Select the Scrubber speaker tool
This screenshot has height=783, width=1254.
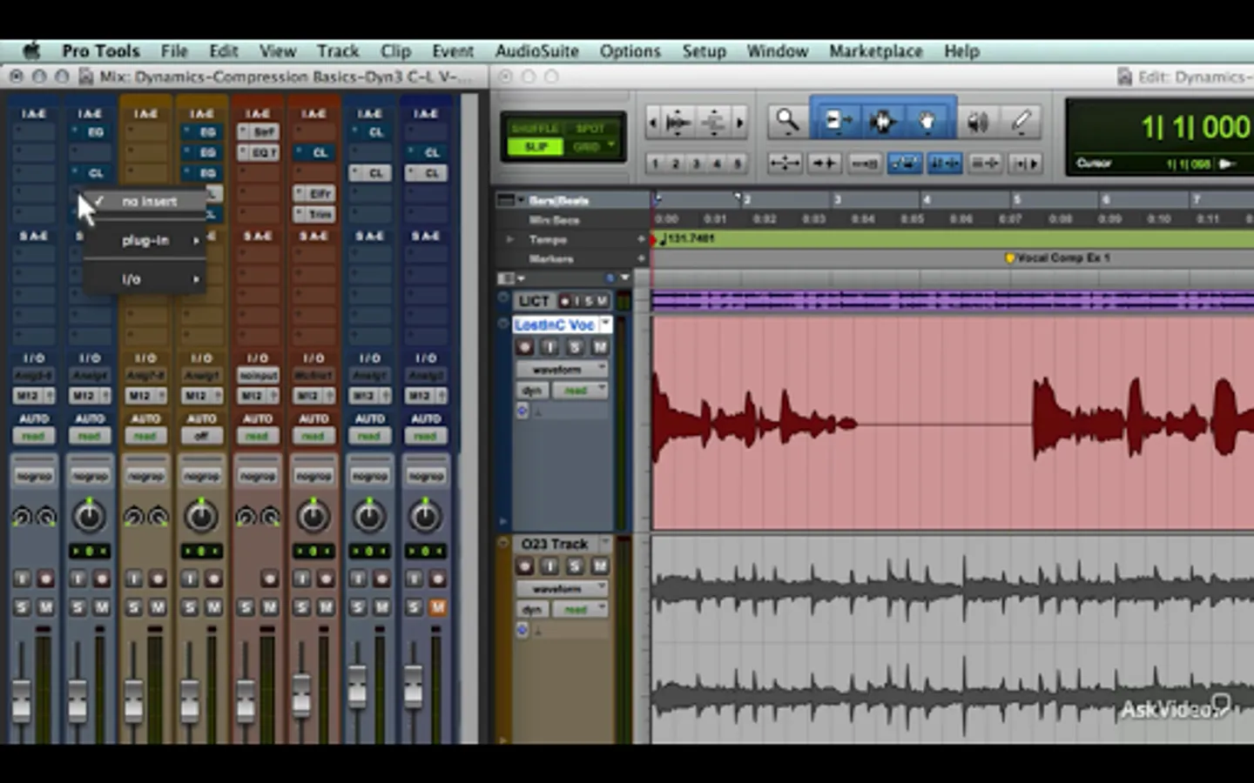pos(978,122)
